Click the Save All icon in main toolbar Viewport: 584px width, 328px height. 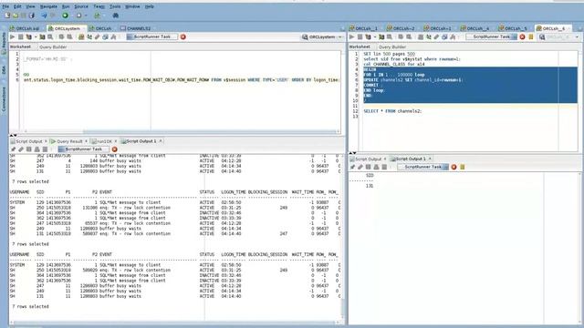coord(32,15)
